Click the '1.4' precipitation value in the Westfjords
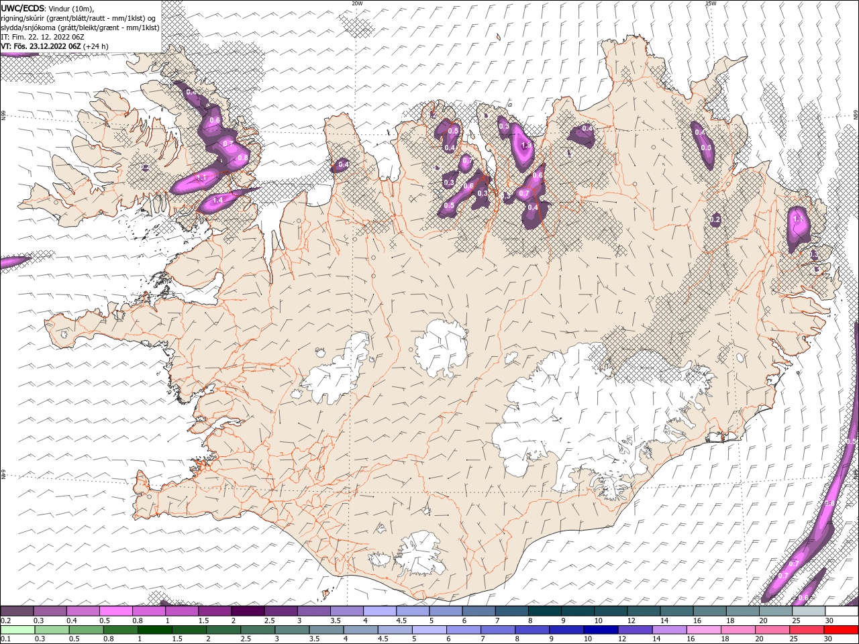This screenshot has width=859, height=644. pyautogui.click(x=217, y=200)
